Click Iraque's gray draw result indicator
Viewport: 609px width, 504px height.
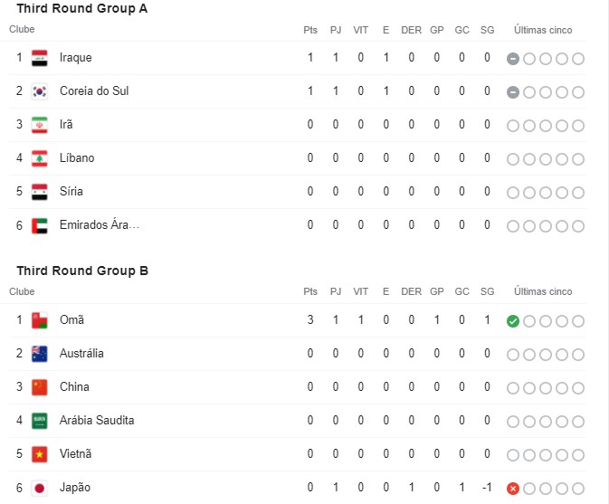point(513,59)
